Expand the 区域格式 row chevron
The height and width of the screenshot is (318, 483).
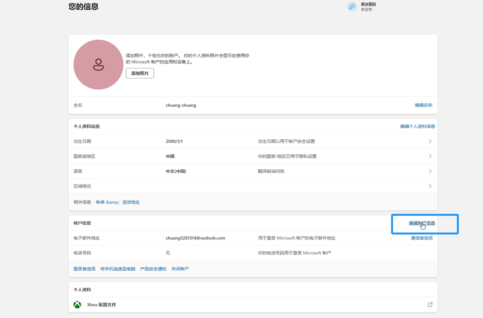click(x=430, y=186)
